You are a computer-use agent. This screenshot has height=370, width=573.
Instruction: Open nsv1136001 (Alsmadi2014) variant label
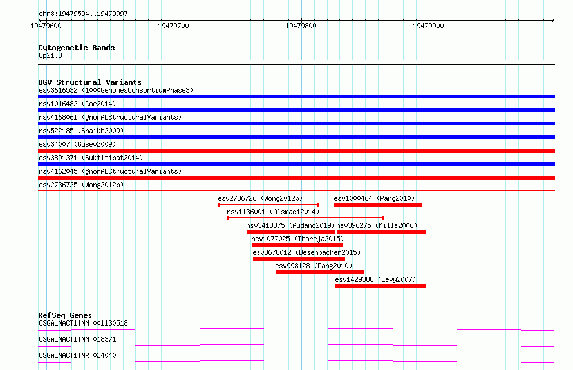[273, 212]
